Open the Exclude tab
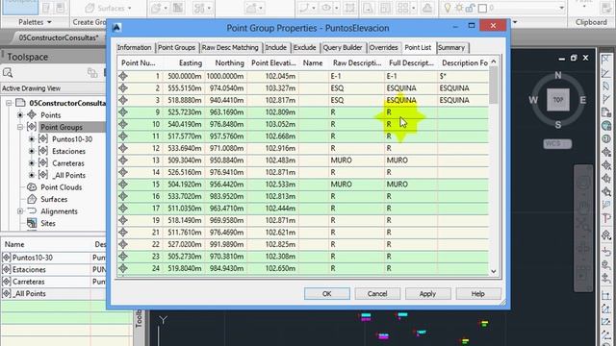Image resolution: width=616 pixels, height=346 pixels. click(x=304, y=47)
